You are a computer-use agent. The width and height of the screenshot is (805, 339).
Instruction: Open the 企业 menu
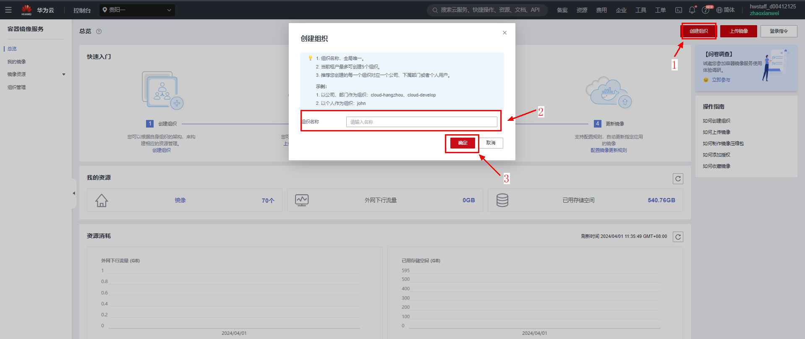click(x=621, y=10)
